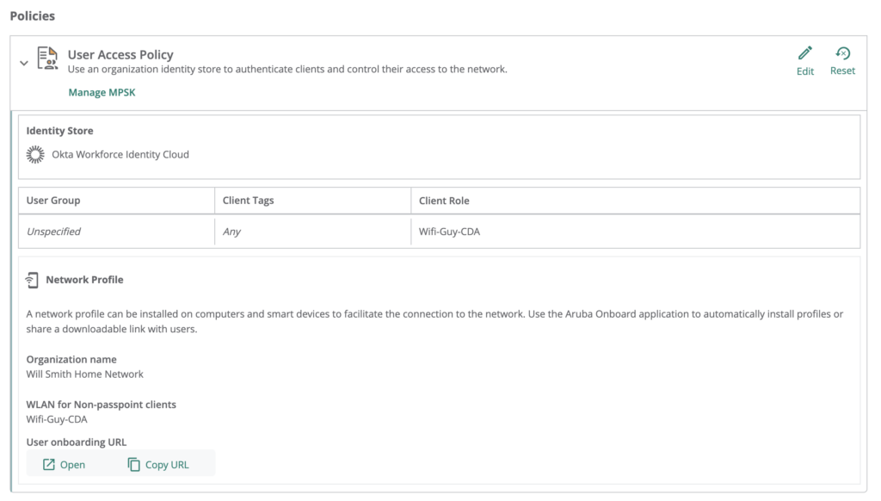Click the Network Profile wifi device icon
Image resolution: width=881 pixels, height=501 pixels.
[x=32, y=280]
